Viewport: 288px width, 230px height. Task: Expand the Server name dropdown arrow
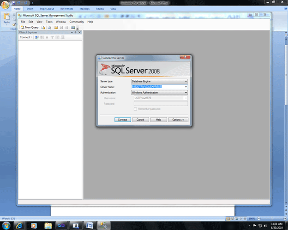click(186, 87)
